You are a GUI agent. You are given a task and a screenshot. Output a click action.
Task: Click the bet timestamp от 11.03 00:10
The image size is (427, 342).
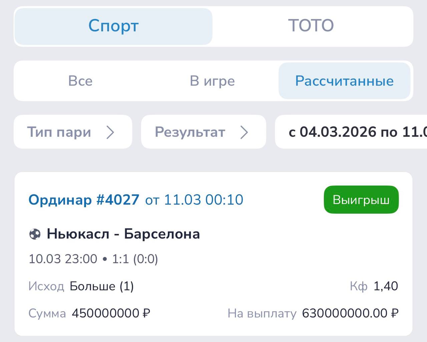(x=194, y=200)
